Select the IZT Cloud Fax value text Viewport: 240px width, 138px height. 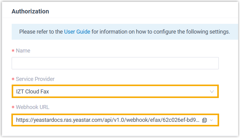[33, 92]
